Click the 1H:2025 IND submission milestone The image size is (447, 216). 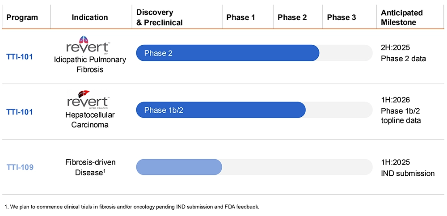(x=407, y=168)
